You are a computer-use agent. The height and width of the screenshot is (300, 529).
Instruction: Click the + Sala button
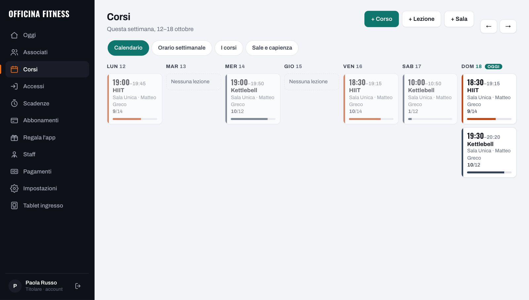point(459,19)
